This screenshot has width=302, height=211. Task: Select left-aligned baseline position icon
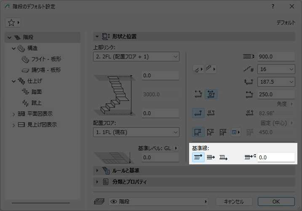click(x=198, y=158)
